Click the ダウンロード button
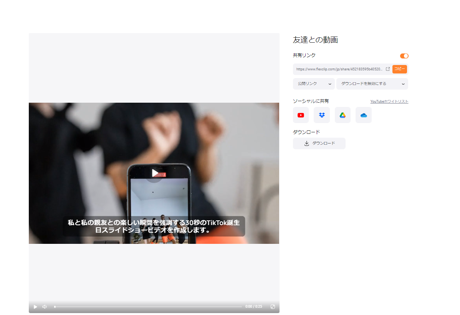Viewport: 460px width, 315px height. click(319, 143)
